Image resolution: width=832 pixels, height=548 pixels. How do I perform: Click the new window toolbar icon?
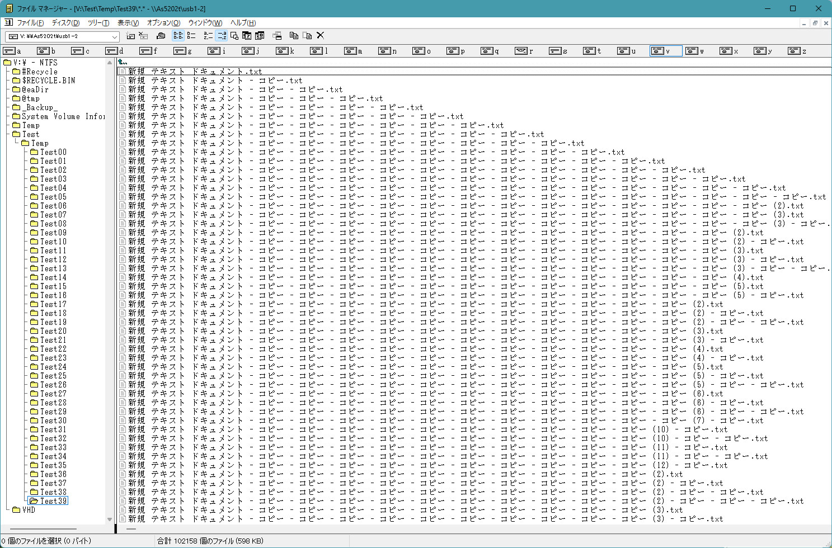[277, 36]
